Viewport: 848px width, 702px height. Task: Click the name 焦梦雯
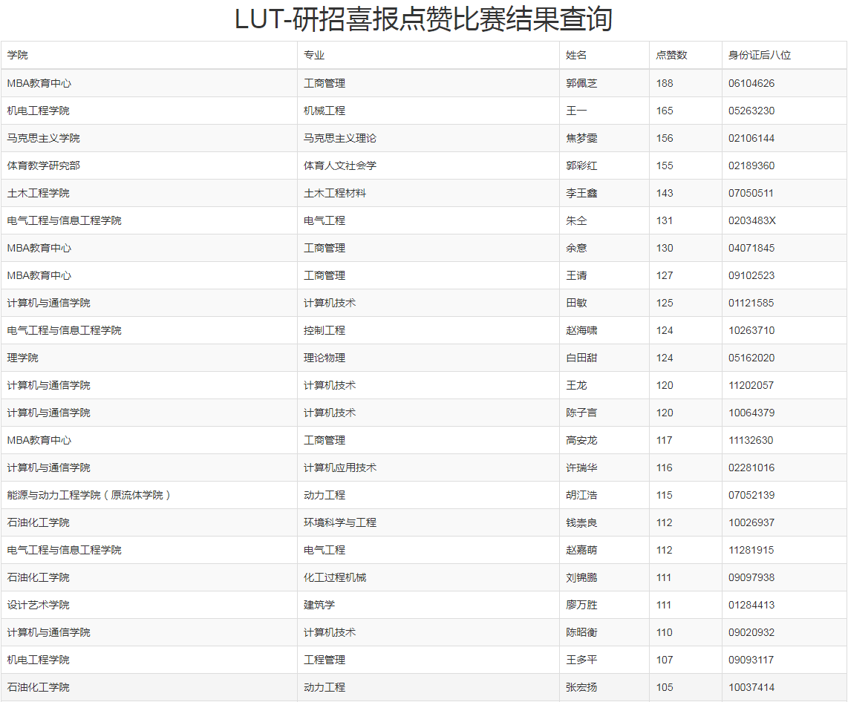pos(581,138)
